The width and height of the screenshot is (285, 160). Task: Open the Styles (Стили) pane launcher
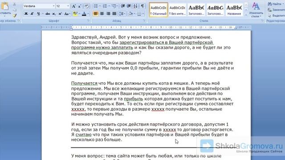(262, 21)
